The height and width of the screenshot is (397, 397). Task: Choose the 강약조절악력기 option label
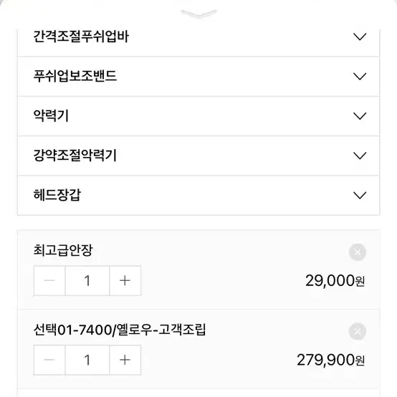pos(75,156)
